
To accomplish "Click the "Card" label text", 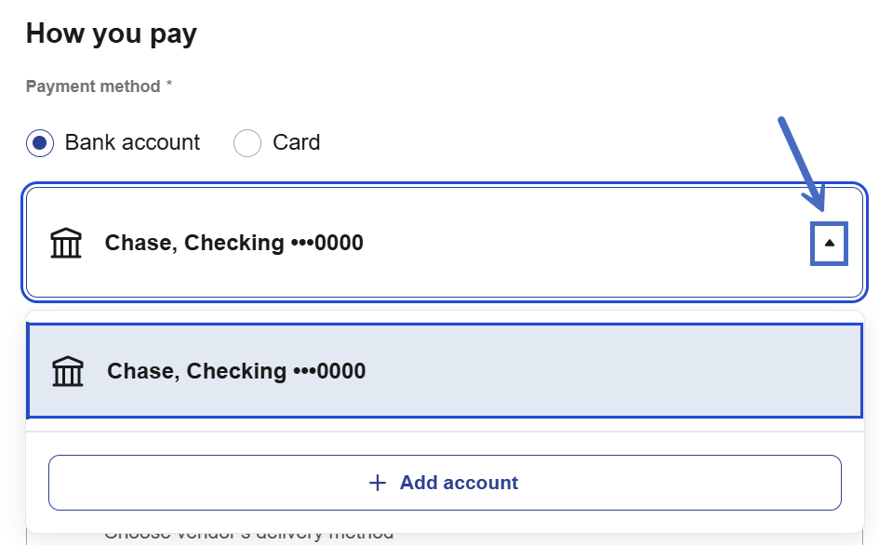I will coord(296,142).
